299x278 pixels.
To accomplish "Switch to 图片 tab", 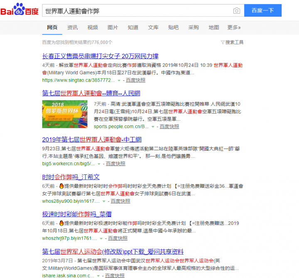I will click(113, 27).
